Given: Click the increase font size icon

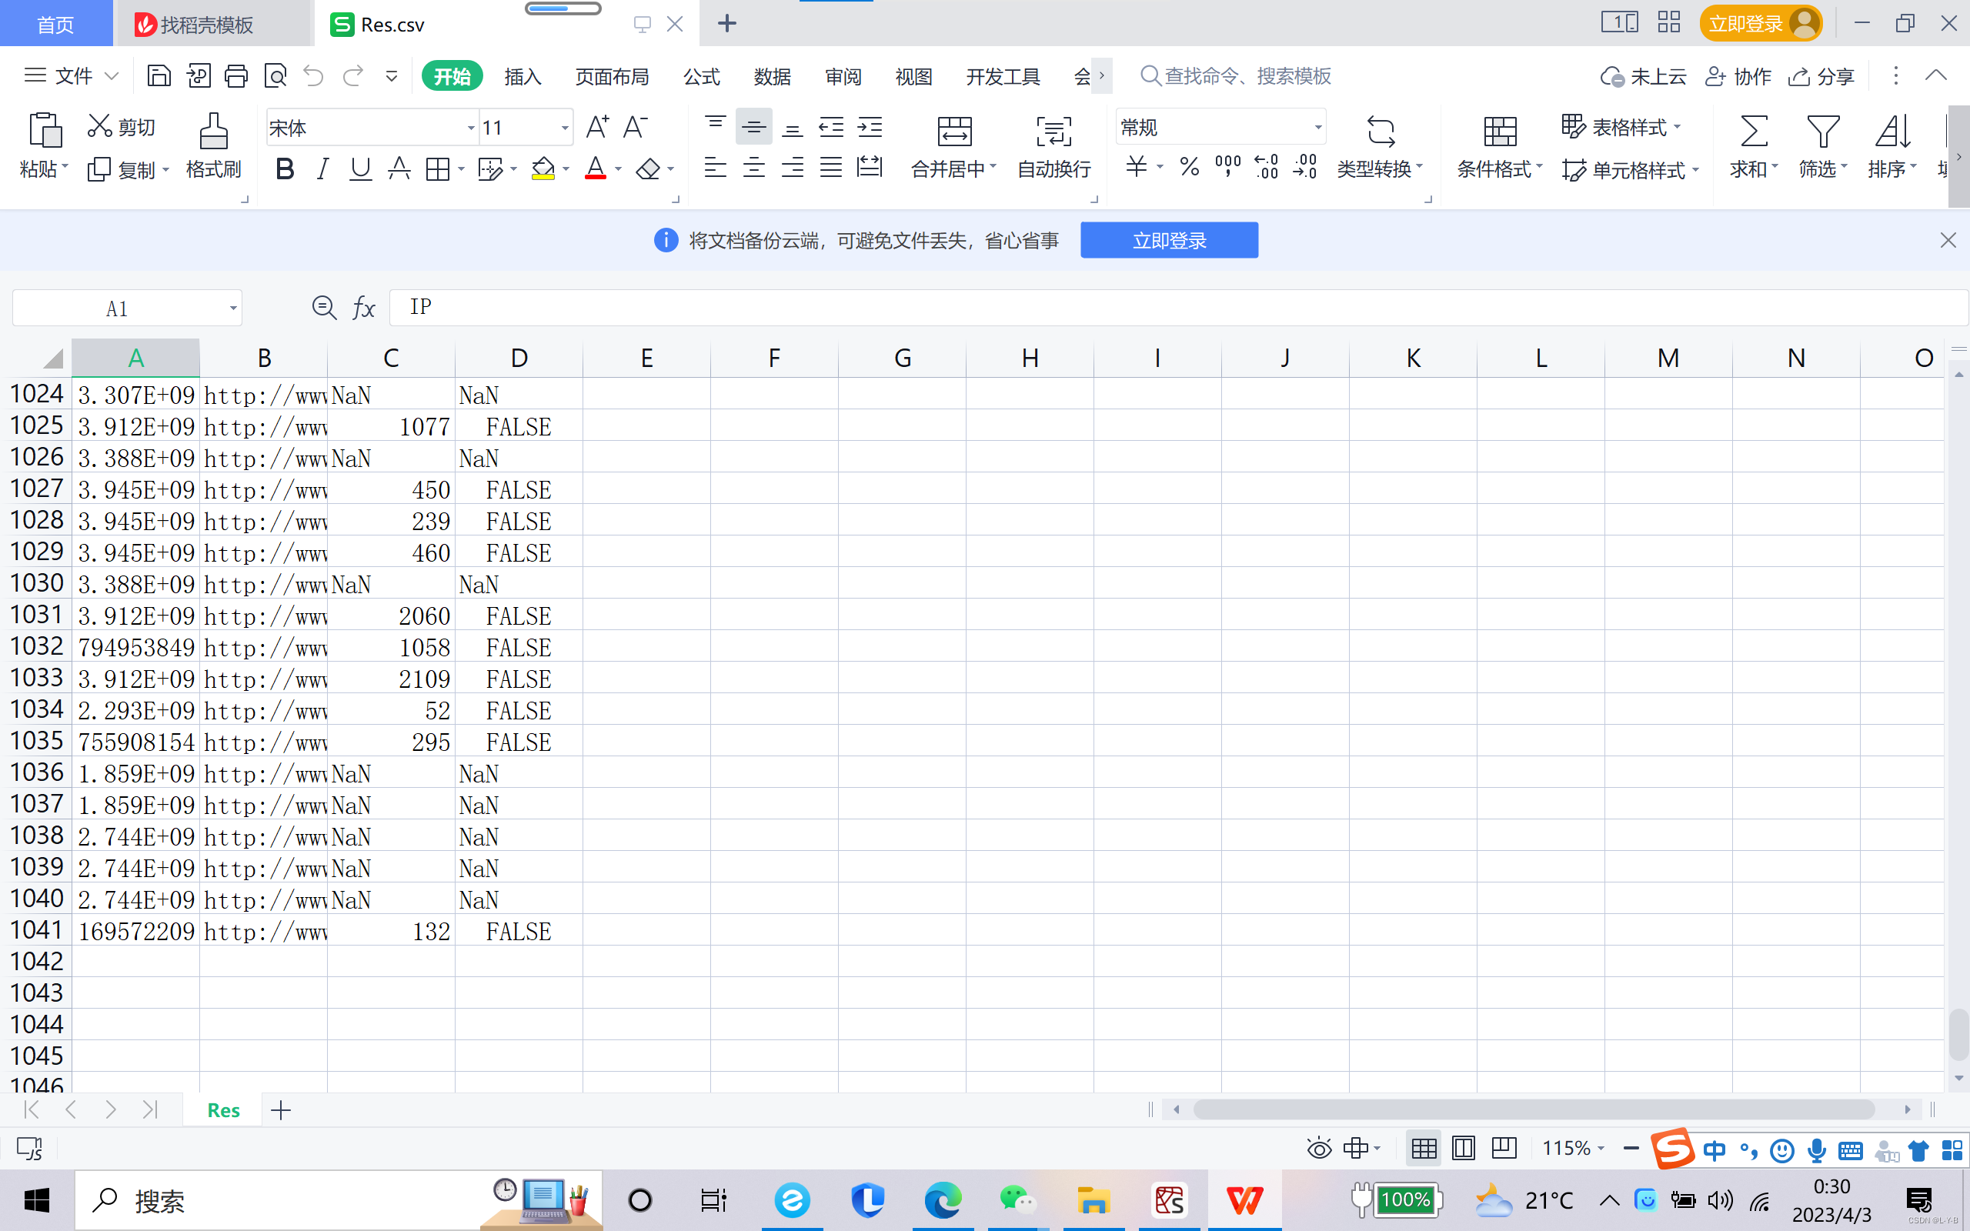Looking at the screenshot, I should 596,127.
